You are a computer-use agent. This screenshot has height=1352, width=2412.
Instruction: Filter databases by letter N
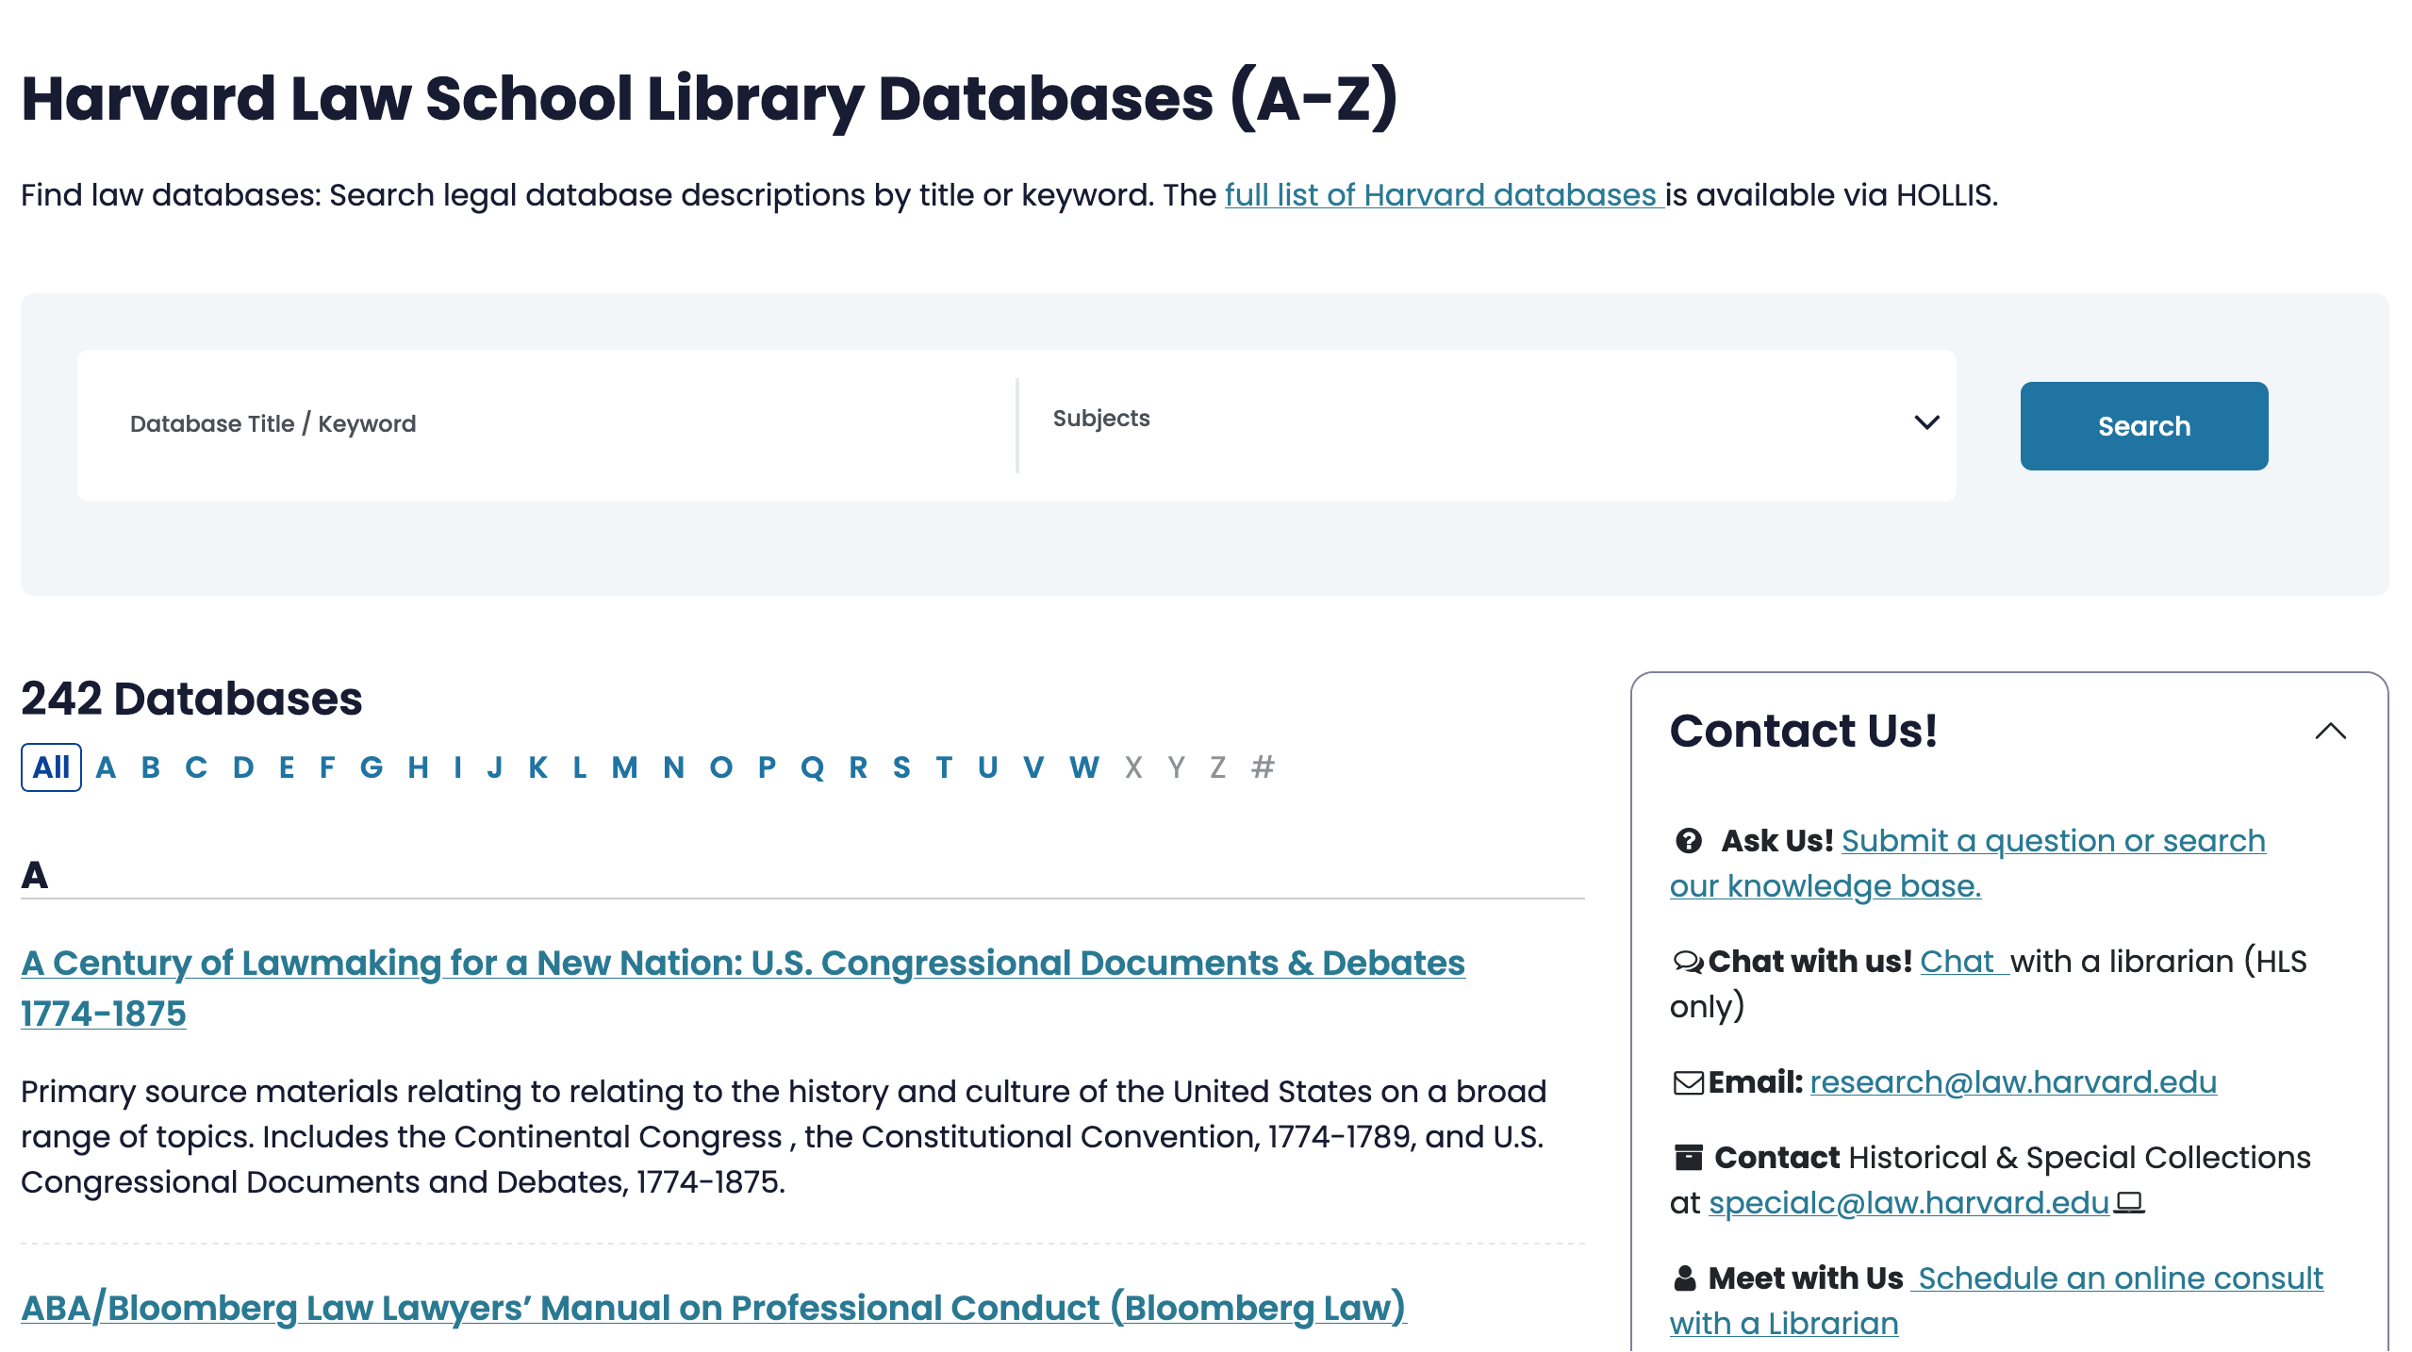pyautogui.click(x=673, y=767)
